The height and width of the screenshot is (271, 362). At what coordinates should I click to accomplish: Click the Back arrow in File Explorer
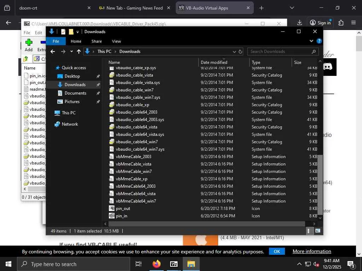[53, 52]
